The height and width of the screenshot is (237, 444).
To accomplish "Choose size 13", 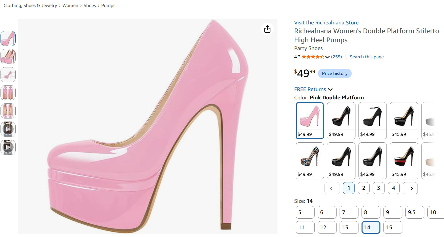I will [x=349, y=227].
